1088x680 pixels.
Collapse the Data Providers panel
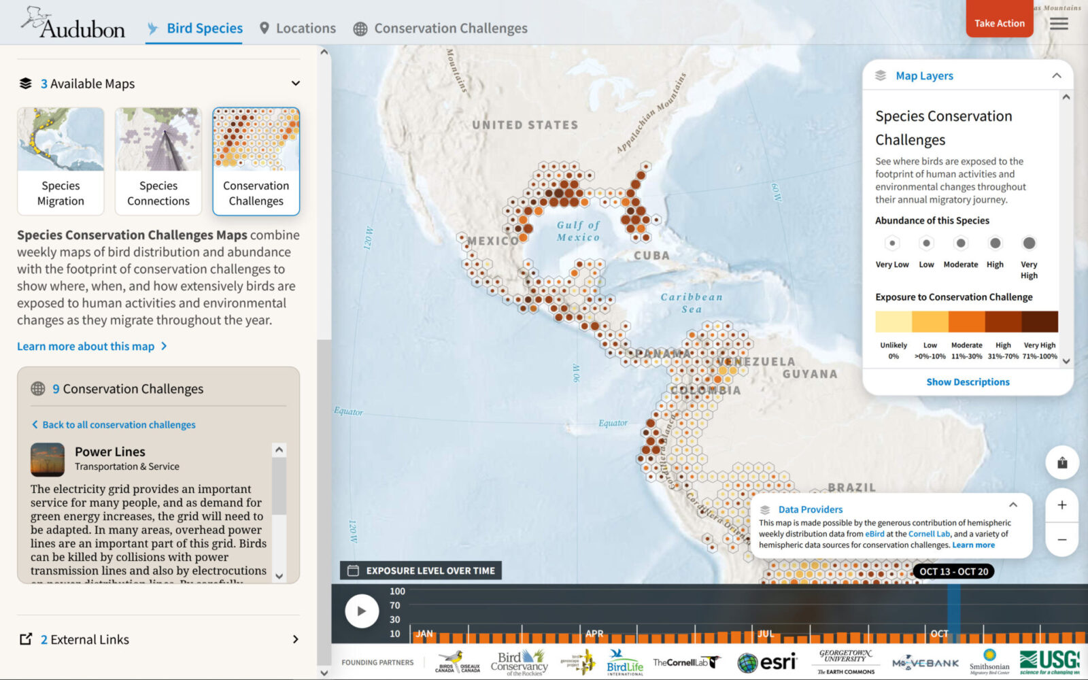pyautogui.click(x=1013, y=504)
